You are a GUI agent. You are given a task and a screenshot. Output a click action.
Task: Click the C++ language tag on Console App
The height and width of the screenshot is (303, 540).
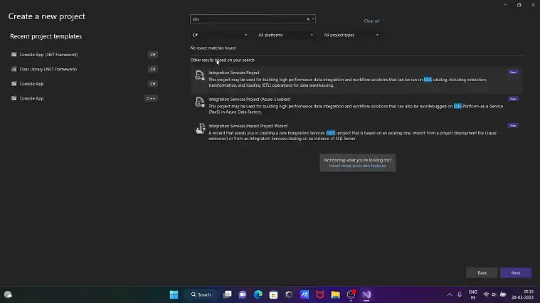pyautogui.click(x=151, y=98)
